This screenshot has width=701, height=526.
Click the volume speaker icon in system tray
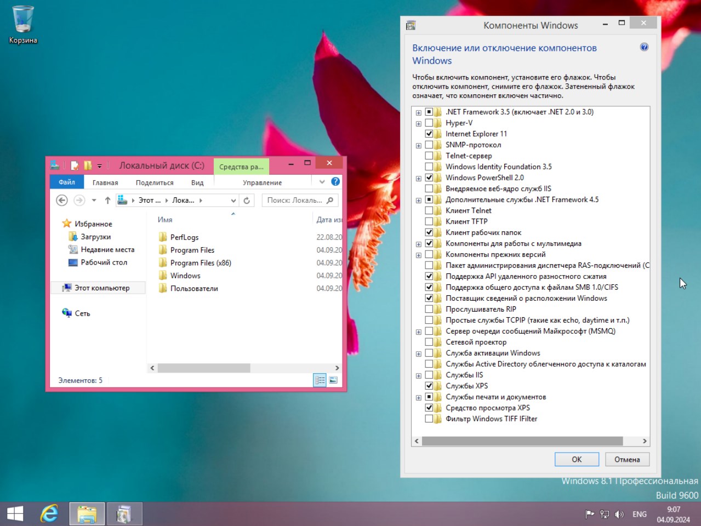619,514
